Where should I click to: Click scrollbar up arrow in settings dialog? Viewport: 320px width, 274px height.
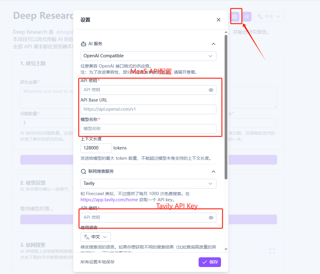pos(226,32)
